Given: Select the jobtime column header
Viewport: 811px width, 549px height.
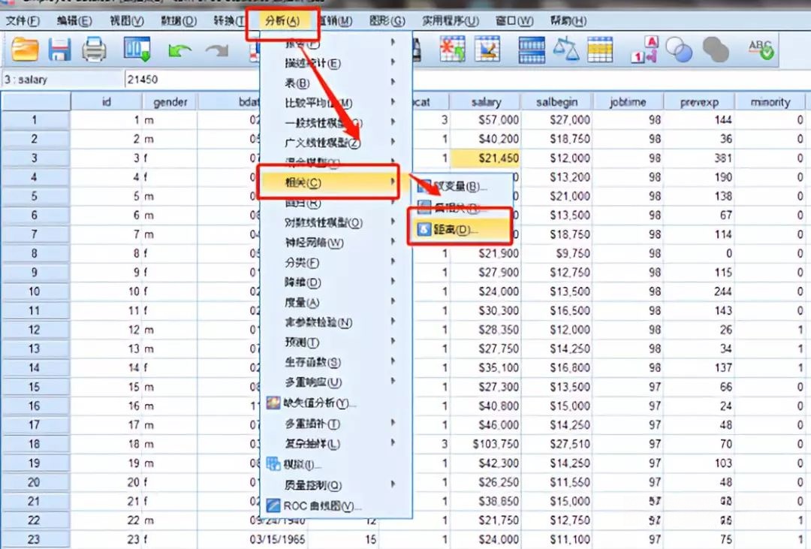Looking at the screenshot, I should [628, 102].
